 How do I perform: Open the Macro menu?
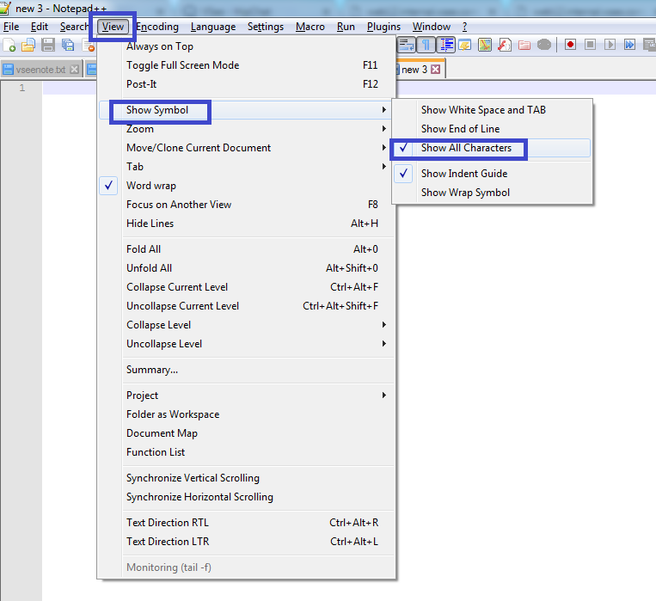[x=310, y=27]
